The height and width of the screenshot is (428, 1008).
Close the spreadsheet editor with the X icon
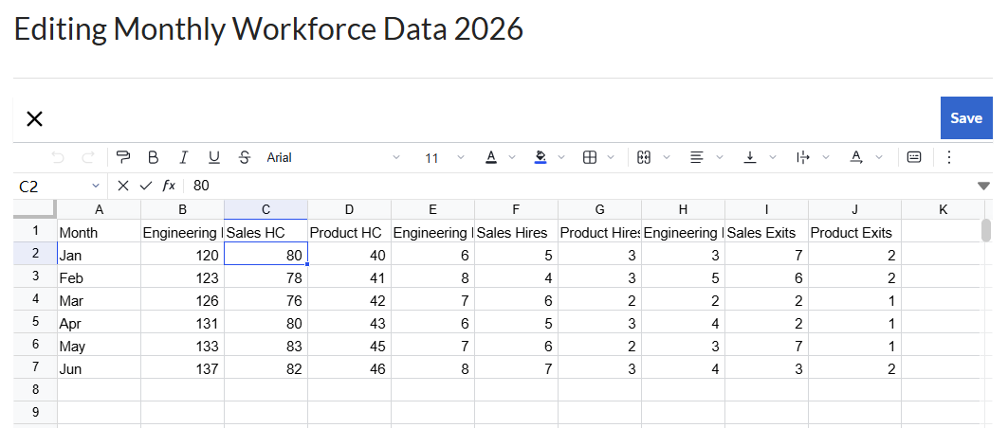[34, 118]
